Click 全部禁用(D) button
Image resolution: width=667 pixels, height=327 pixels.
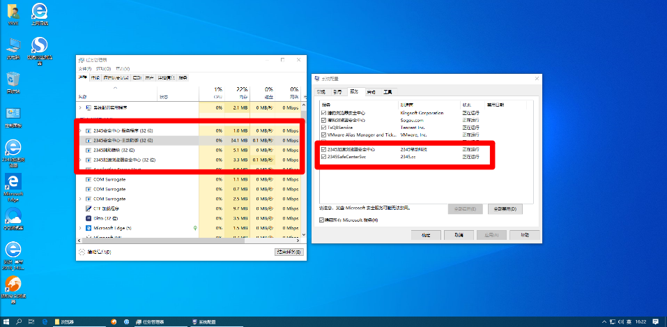click(x=505, y=209)
